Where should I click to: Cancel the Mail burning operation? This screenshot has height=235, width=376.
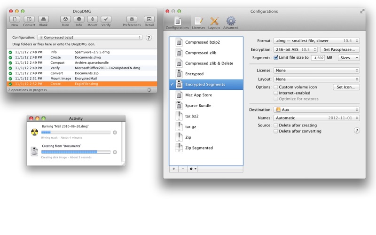tap(115, 133)
